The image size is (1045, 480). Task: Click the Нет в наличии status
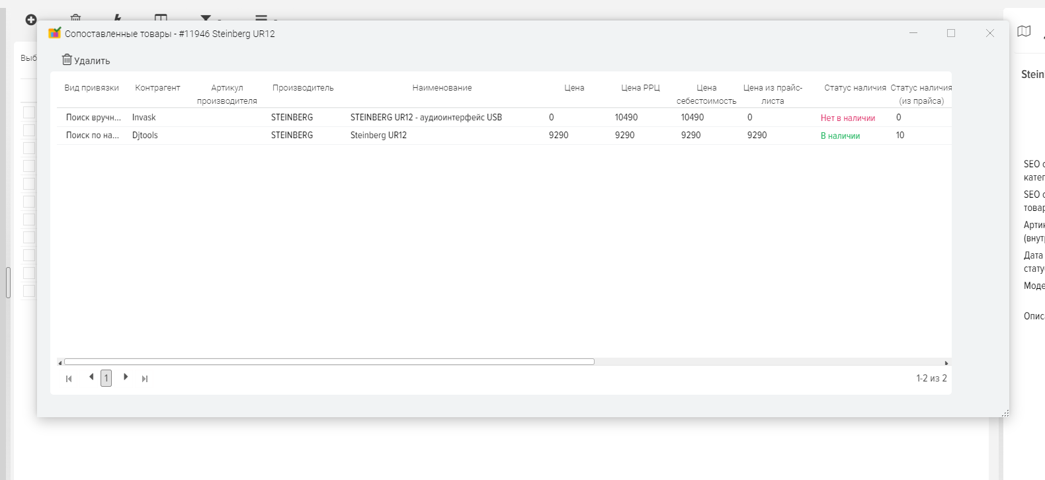[x=847, y=118]
